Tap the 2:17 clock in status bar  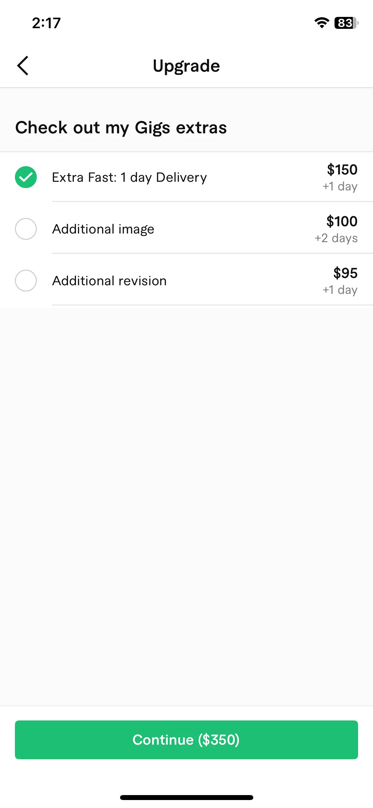pyautogui.click(x=46, y=23)
